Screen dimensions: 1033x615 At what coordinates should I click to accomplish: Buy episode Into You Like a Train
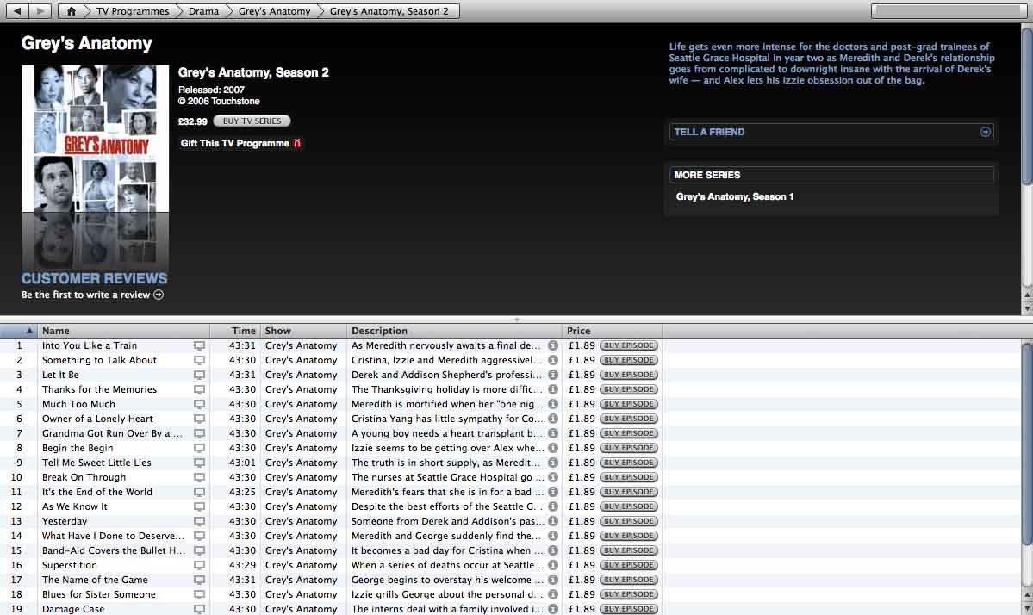pyautogui.click(x=628, y=345)
